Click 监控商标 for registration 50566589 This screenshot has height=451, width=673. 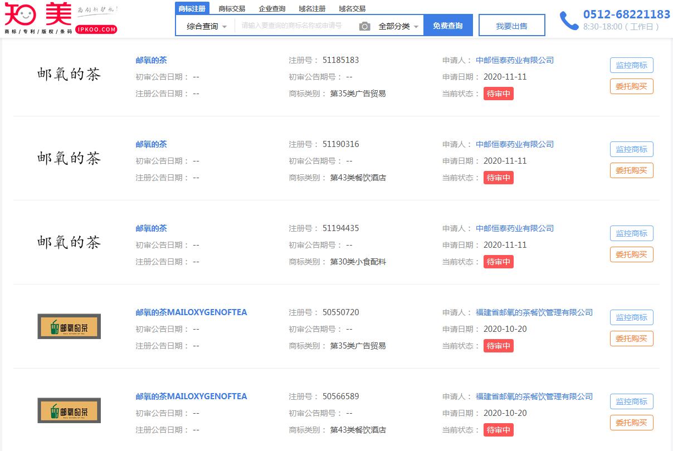coord(632,401)
